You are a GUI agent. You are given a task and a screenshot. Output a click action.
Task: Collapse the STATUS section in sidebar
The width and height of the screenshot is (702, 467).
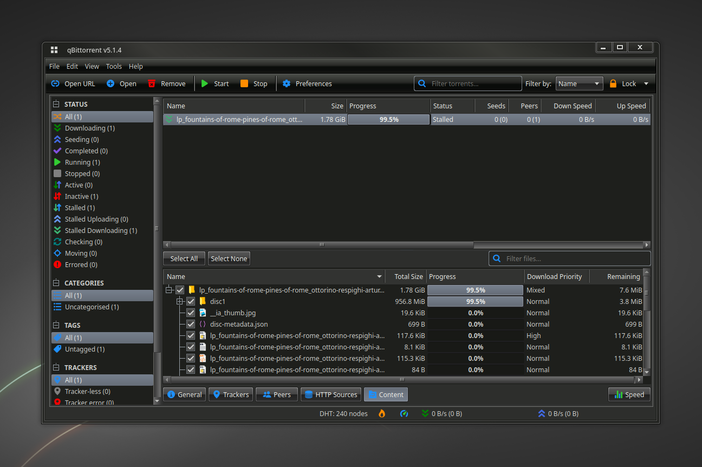point(57,104)
